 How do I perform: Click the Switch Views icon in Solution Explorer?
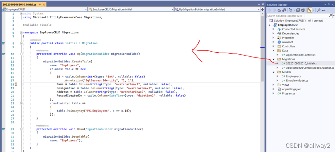pyautogui.click(x=284, y=10)
